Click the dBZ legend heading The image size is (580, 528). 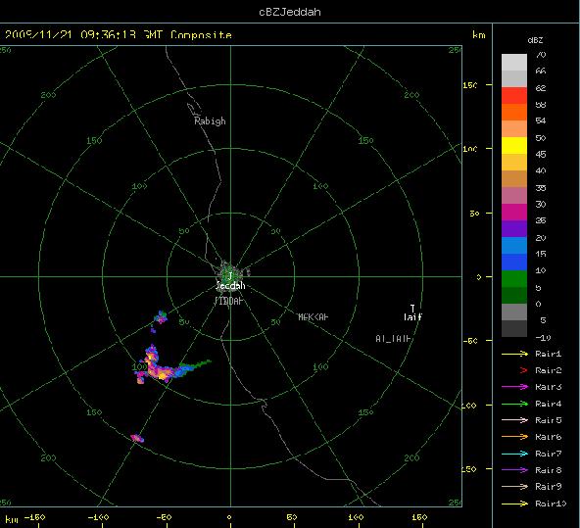pos(535,40)
